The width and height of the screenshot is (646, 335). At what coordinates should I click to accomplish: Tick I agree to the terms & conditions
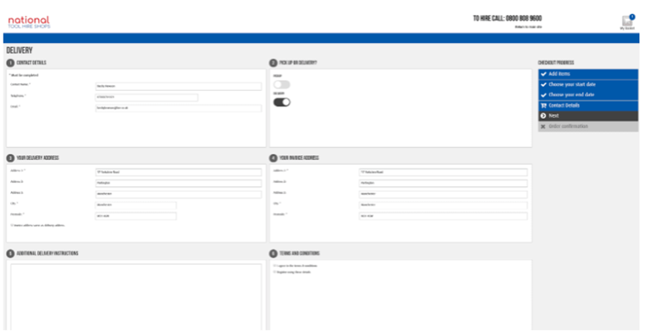pyautogui.click(x=274, y=266)
